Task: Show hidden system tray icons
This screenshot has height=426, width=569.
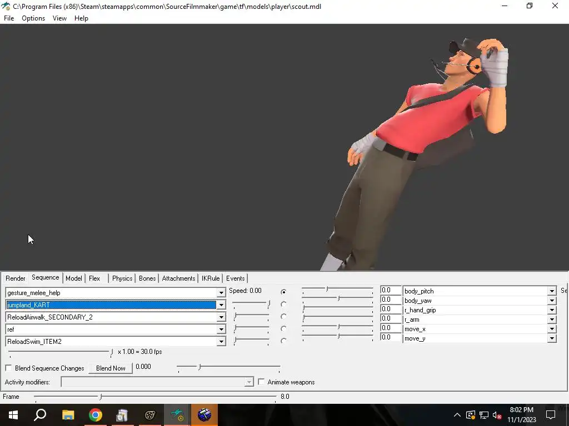Action: (x=457, y=415)
